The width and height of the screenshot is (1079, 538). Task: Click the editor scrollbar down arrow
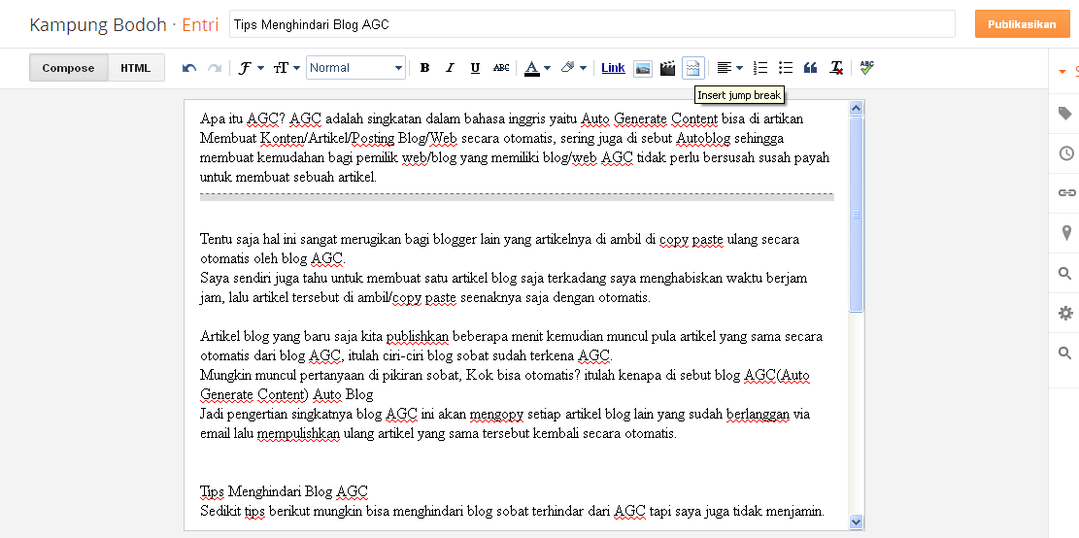[x=856, y=522]
